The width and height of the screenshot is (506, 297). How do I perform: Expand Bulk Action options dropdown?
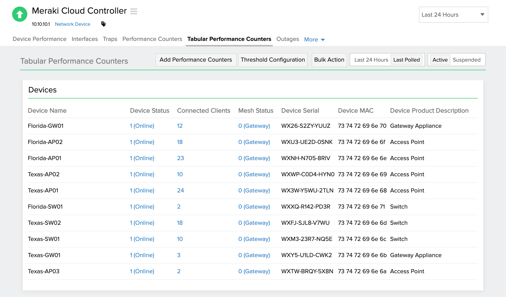click(329, 60)
